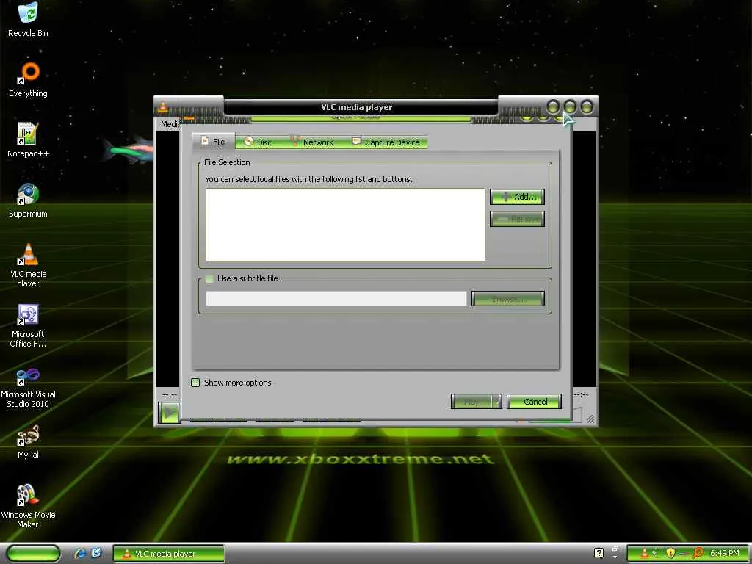This screenshot has width=752, height=564.
Task: Click the security shield tray icon
Action: point(670,553)
